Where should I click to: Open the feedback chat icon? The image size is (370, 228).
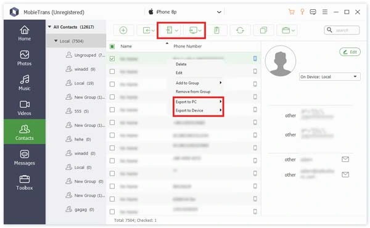pyautogui.click(x=313, y=12)
